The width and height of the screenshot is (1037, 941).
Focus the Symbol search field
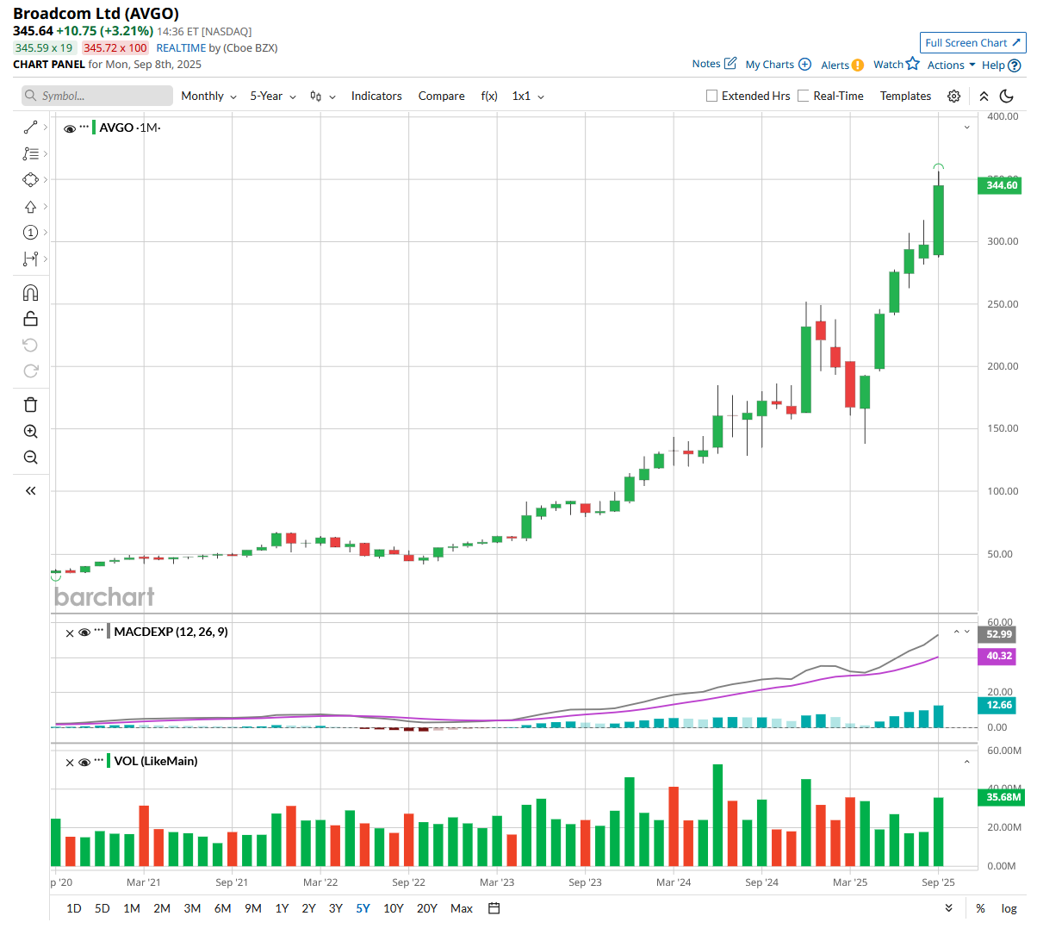(97, 96)
